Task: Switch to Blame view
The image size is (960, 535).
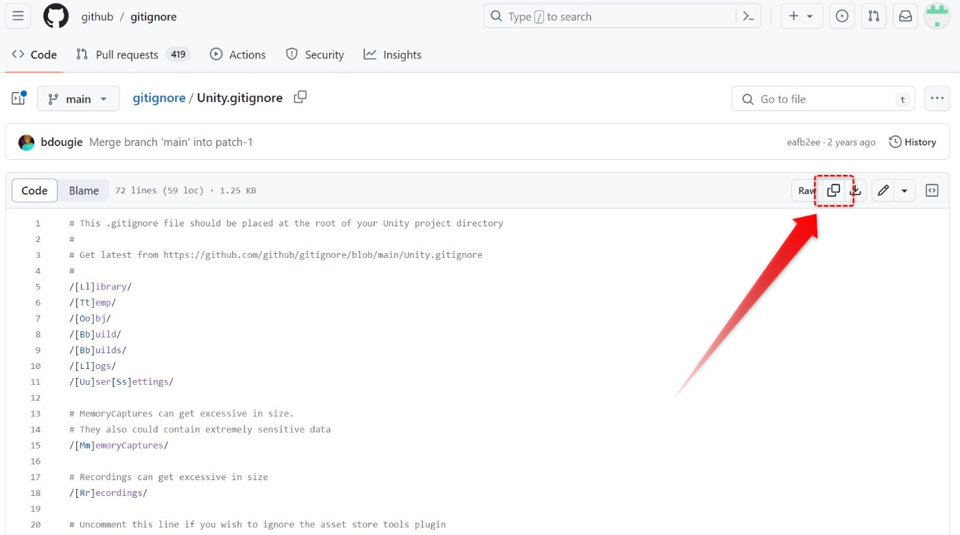Action: coord(84,191)
